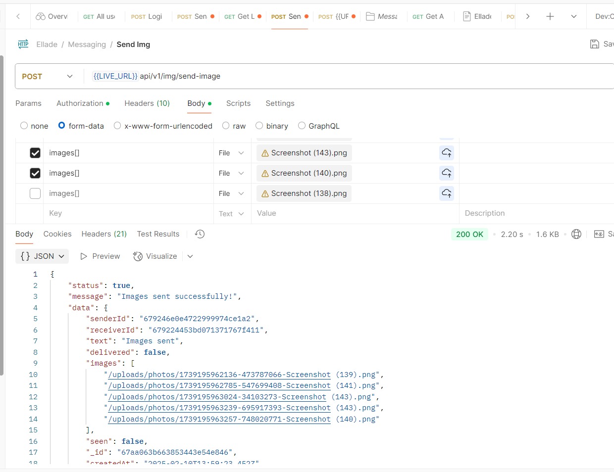Click the globe network icon
614x472 pixels.
pos(576,234)
